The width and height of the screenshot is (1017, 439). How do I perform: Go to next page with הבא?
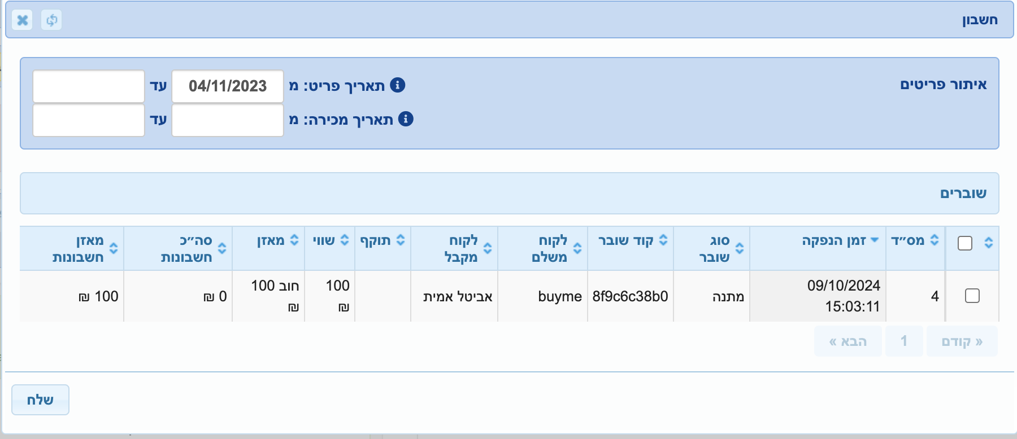(x=847, y=341)
